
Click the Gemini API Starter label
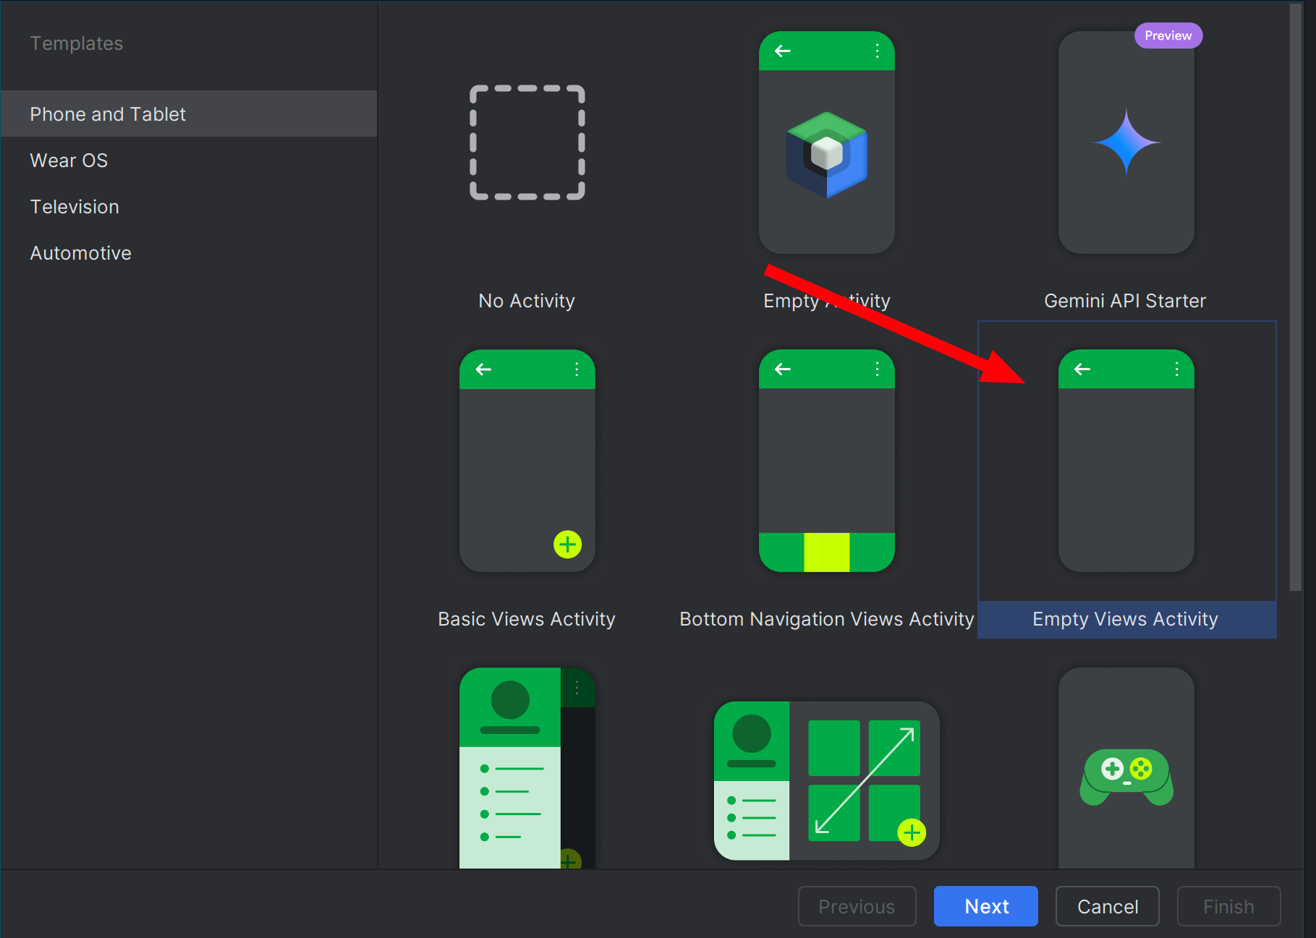tap(1125, 301)
